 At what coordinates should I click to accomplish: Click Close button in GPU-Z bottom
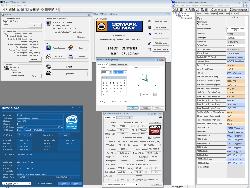click(157, 185)
